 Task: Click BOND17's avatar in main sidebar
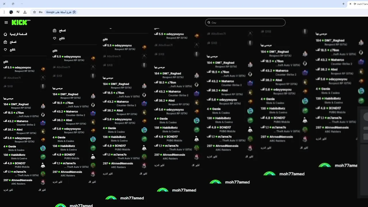43,165
